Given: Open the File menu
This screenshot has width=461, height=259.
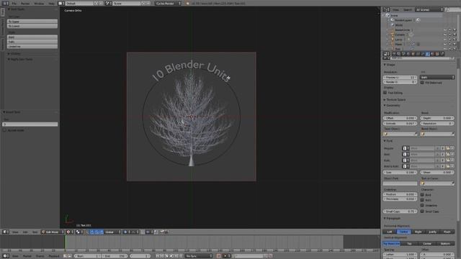Looking at the screenshot, I should (x=14, y=3).
